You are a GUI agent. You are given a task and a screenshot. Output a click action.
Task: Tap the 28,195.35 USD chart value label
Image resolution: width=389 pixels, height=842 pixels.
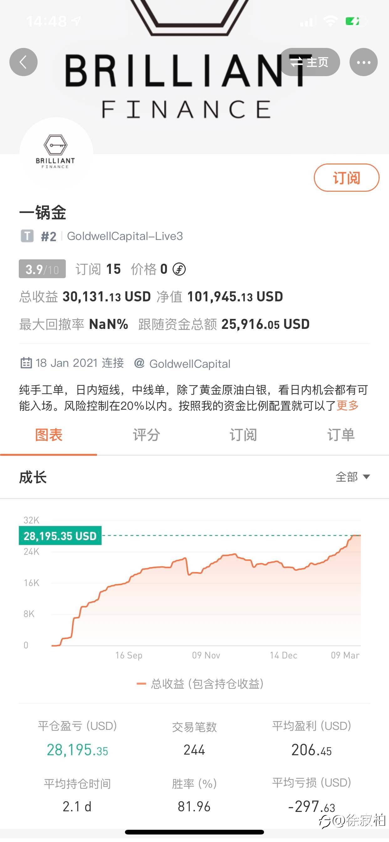(x=60, y=535)
